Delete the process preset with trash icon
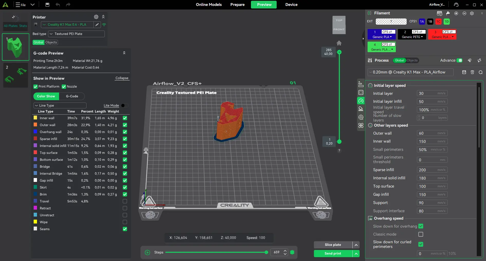Screen dimensions: 486x261 coord(472,72)
